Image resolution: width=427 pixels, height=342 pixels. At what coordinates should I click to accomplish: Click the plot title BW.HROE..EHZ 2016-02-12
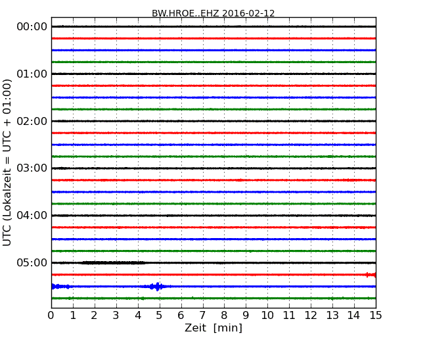coord(213,13)
